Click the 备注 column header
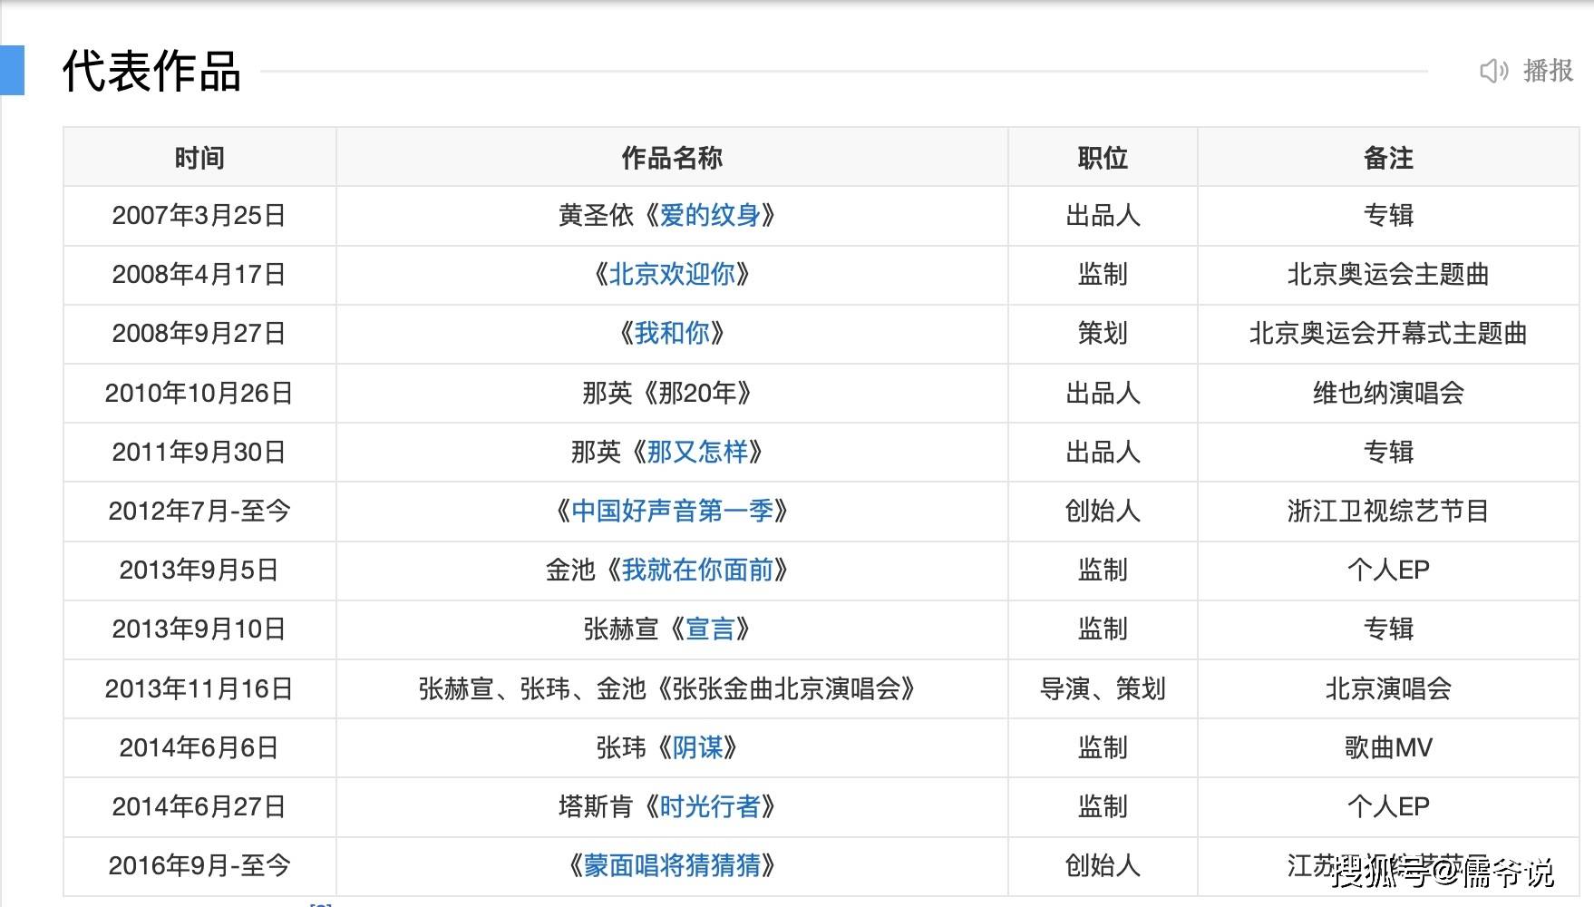1594x907 pixels. pos(1388,158)
